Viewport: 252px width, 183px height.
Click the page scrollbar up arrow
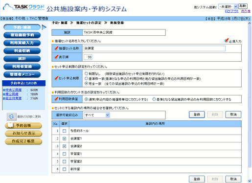coord(250,23)
